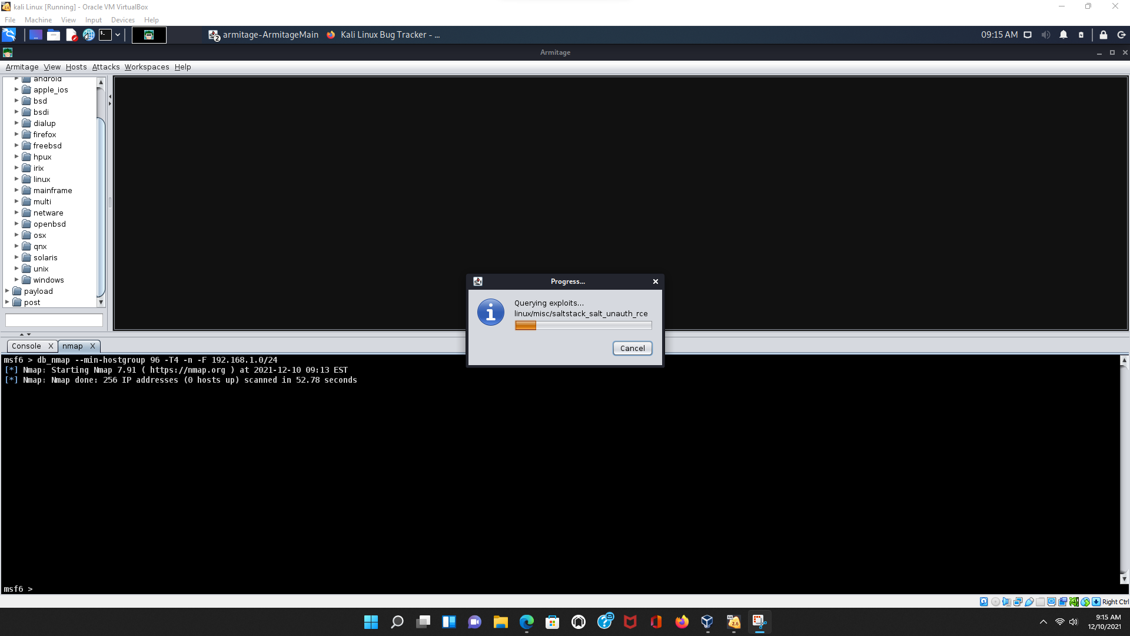Open the Attacks menu
The width and height of the screenshot is (1130, 636).
click(105, 67)
